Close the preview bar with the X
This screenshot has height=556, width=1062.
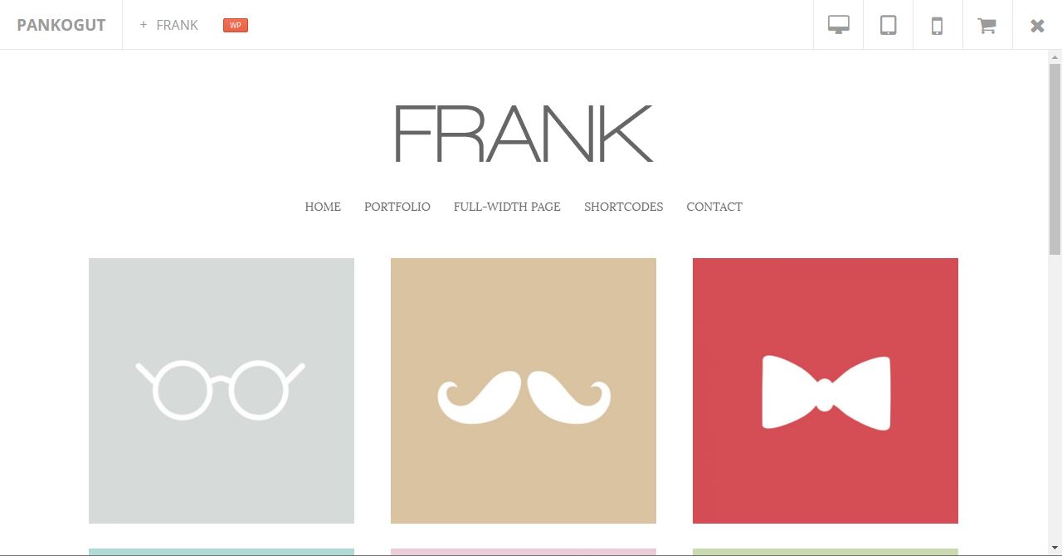1037,25
